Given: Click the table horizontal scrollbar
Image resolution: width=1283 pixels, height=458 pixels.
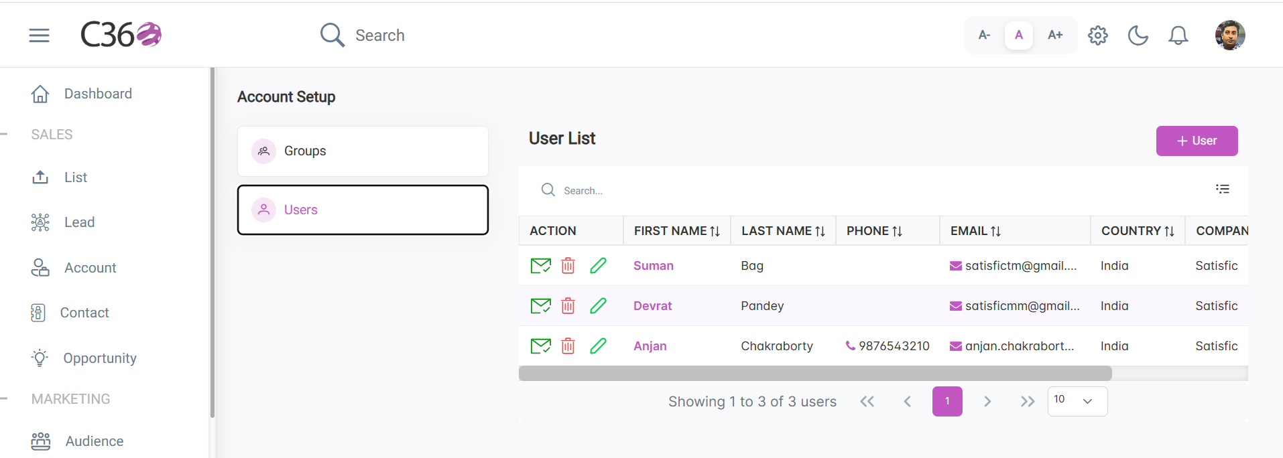Looking at the screenshot, I should click(815, 374).
